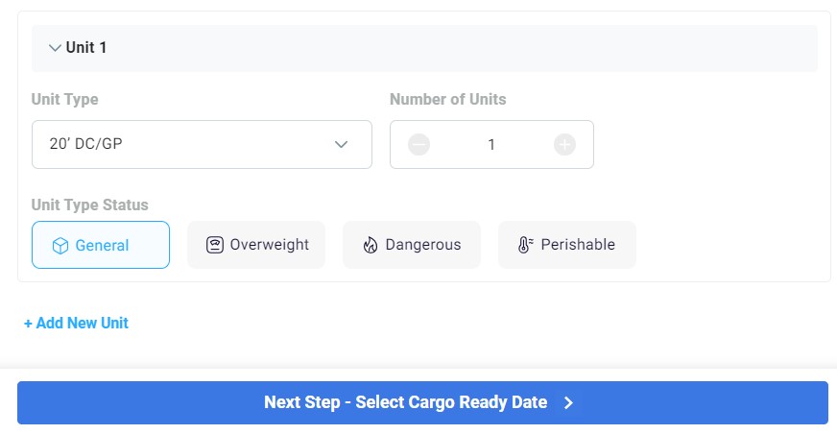
Task: Click the weighing scale icon on Overweight
Action: click(215, 245)
